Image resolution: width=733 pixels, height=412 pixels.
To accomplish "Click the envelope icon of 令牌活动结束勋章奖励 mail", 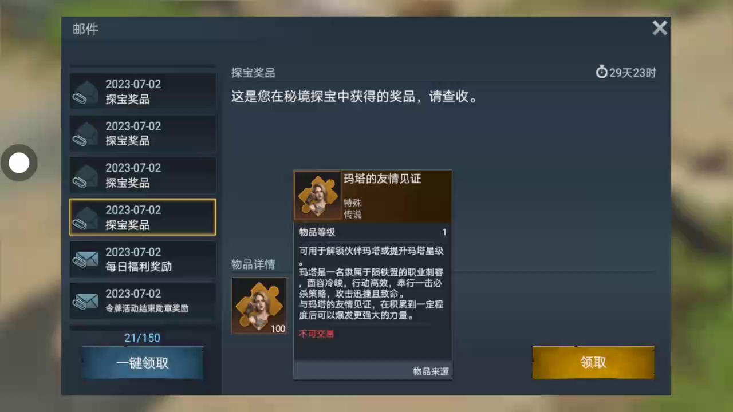I will click(x=86, y=302).
